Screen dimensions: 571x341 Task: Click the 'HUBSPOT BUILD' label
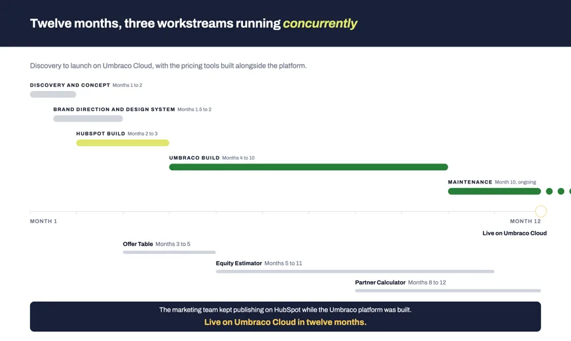(100, 134)
